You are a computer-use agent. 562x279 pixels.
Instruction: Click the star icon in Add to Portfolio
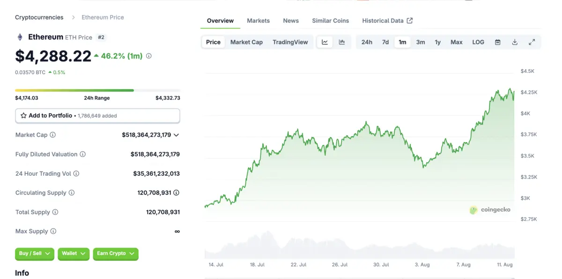coord(24,115)
